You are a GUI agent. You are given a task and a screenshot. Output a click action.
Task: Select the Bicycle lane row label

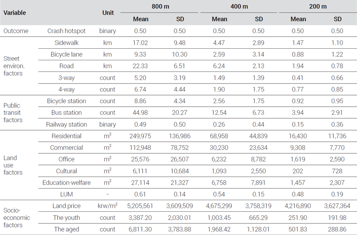(66, 55)
